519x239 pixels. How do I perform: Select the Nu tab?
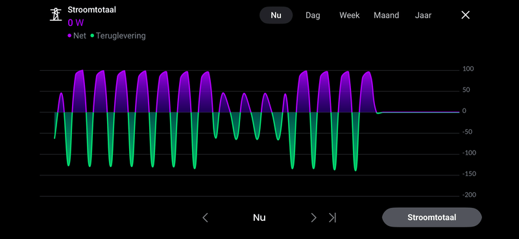(276, 15)
